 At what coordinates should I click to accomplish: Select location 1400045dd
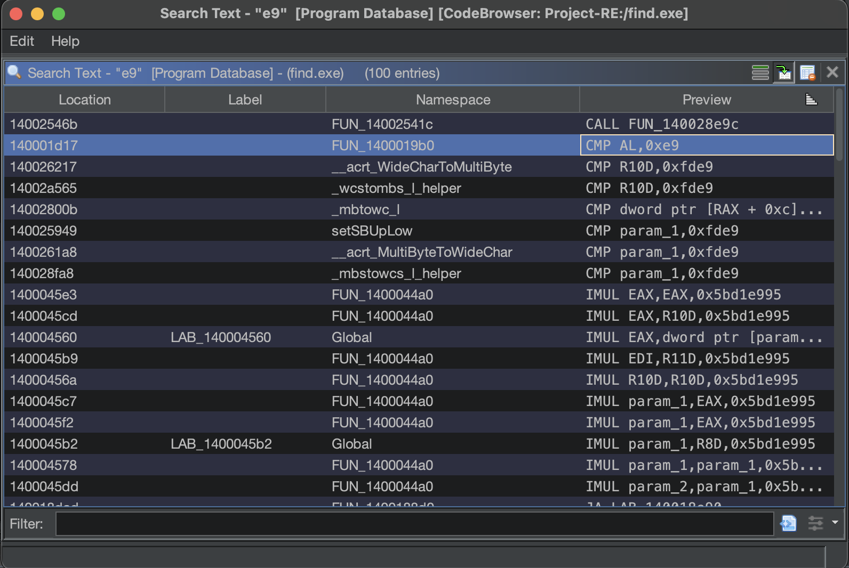point(44,486)
